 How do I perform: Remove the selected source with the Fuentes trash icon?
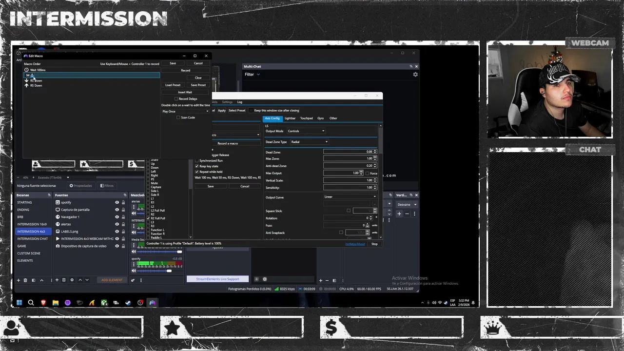pyautogui.click(x=64, y=280)
